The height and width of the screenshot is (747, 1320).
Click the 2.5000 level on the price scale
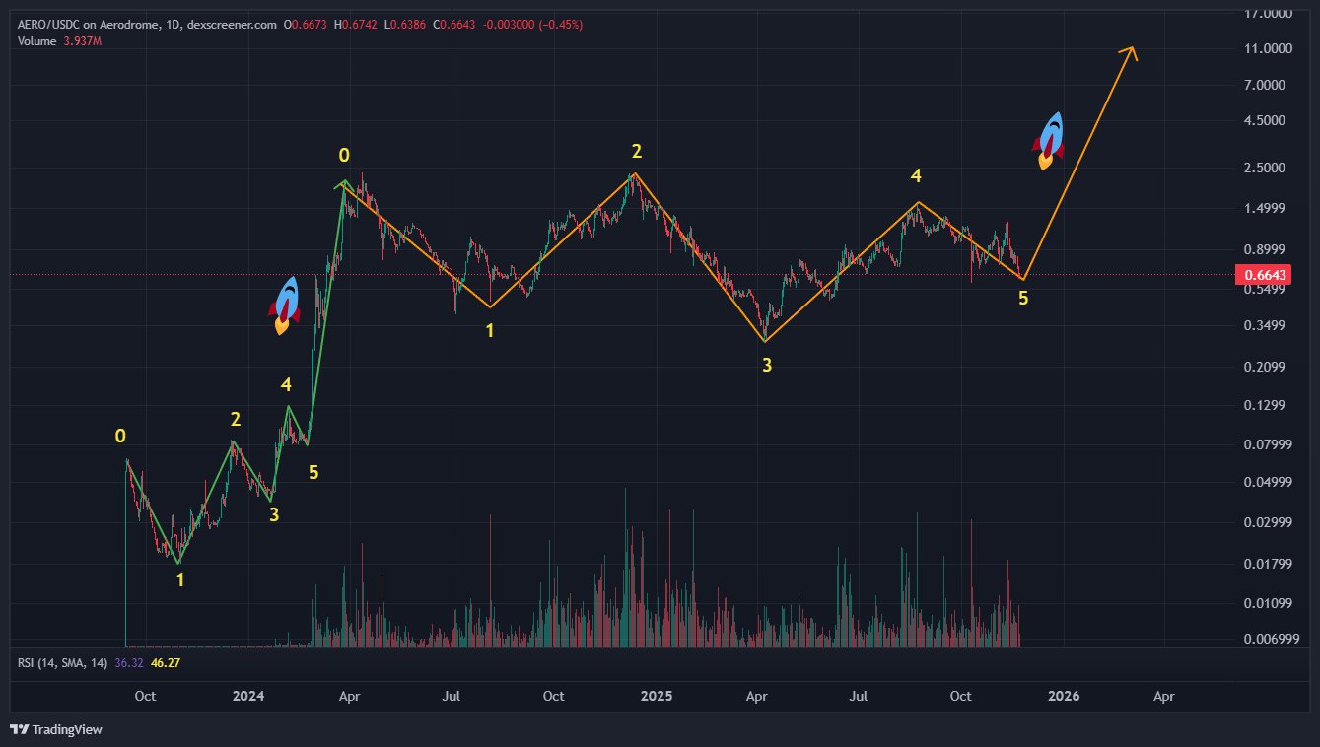click(1268, 168)
